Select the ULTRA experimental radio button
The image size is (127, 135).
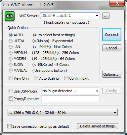point(11,41)
